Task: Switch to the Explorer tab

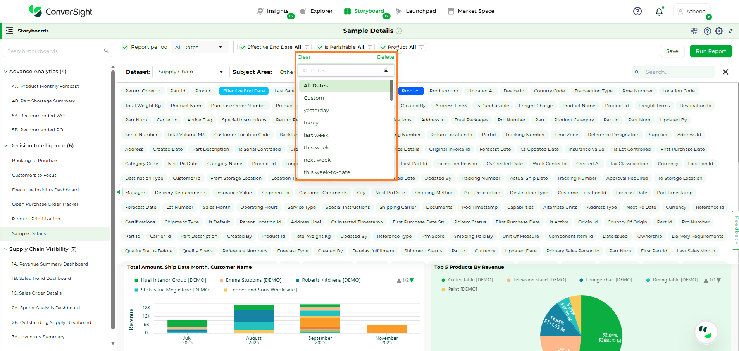Action: [x=317, y=11]
